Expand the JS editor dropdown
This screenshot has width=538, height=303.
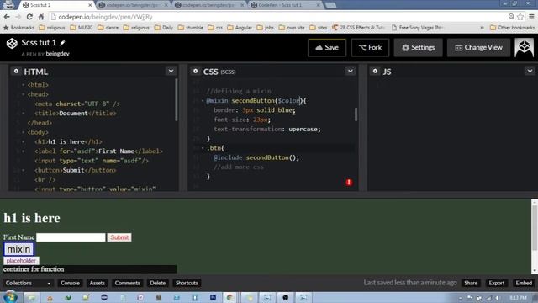tap(530, 71)
